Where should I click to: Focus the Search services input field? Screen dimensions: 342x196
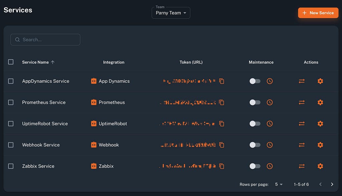45,39
